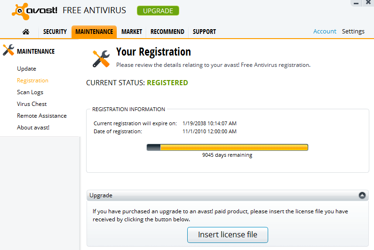Open the Security tab
Screen dimensions: 374x250
click(x=55, y=32)
